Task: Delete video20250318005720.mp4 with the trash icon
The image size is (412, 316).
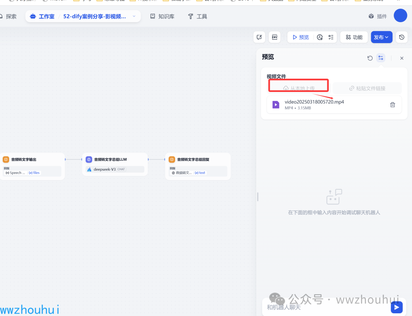Action: click(393, 105)
